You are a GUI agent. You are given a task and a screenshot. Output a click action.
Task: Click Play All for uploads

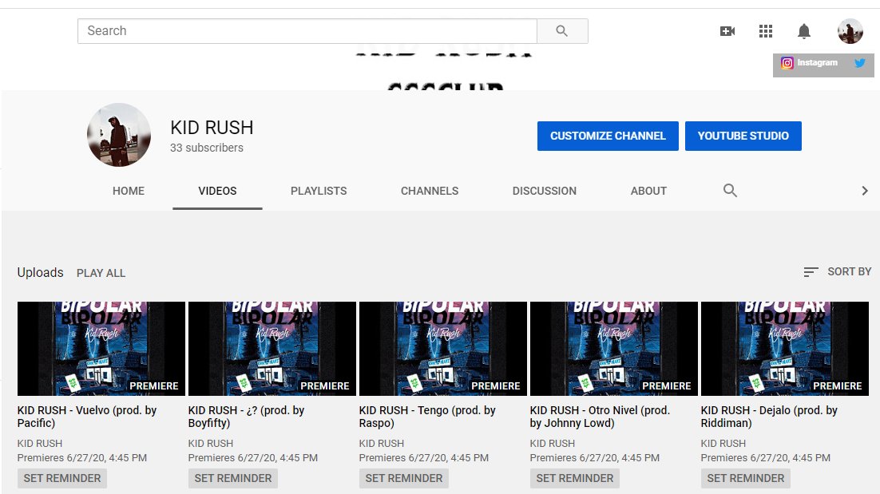(x=101, y=273)
